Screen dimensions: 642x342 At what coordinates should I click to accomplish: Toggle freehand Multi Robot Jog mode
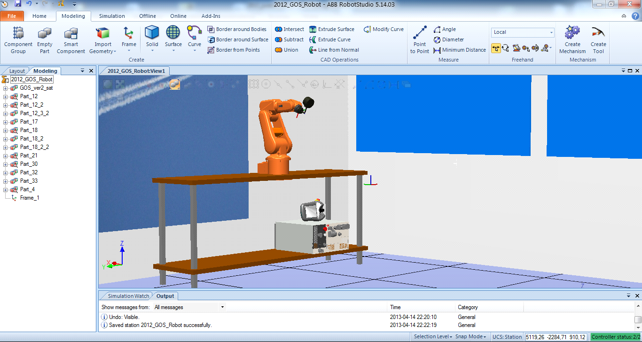coord(546,48)
